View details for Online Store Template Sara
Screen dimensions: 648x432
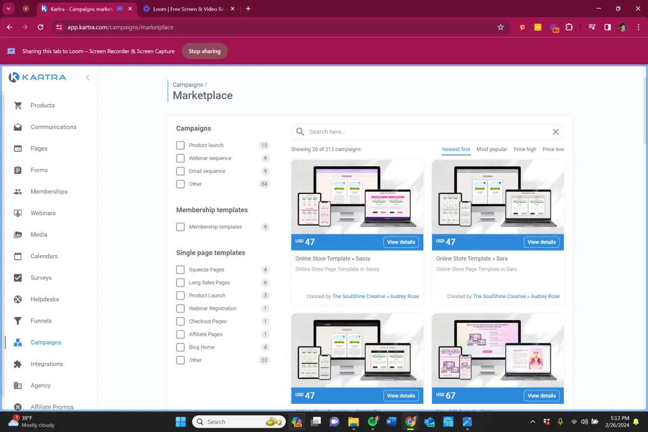point(542,242)
